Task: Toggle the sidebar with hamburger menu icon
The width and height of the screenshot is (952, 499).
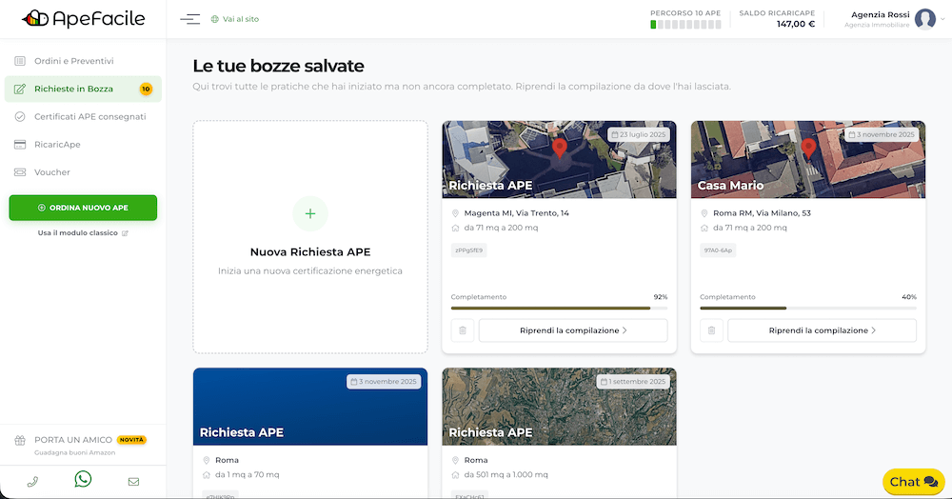Action: pos(190,19)
